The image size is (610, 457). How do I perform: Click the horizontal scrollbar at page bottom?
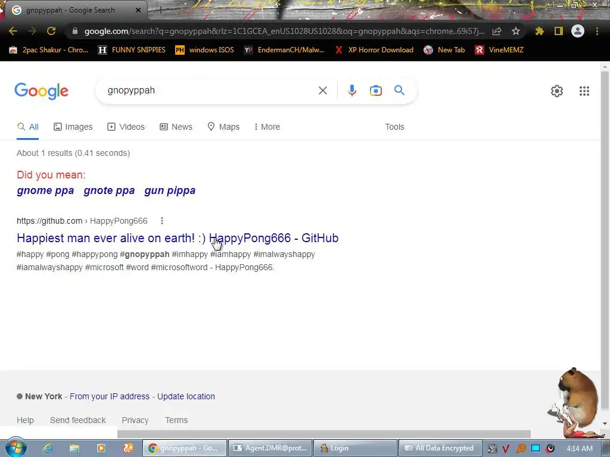(323, 434)
